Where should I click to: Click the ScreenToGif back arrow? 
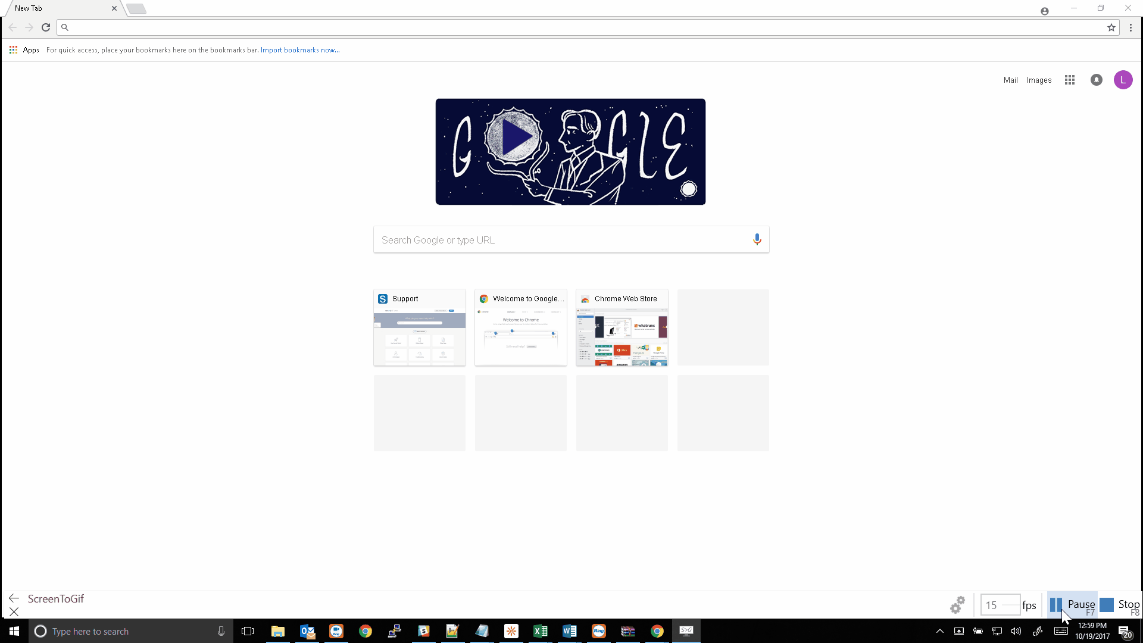click(14, 598)
